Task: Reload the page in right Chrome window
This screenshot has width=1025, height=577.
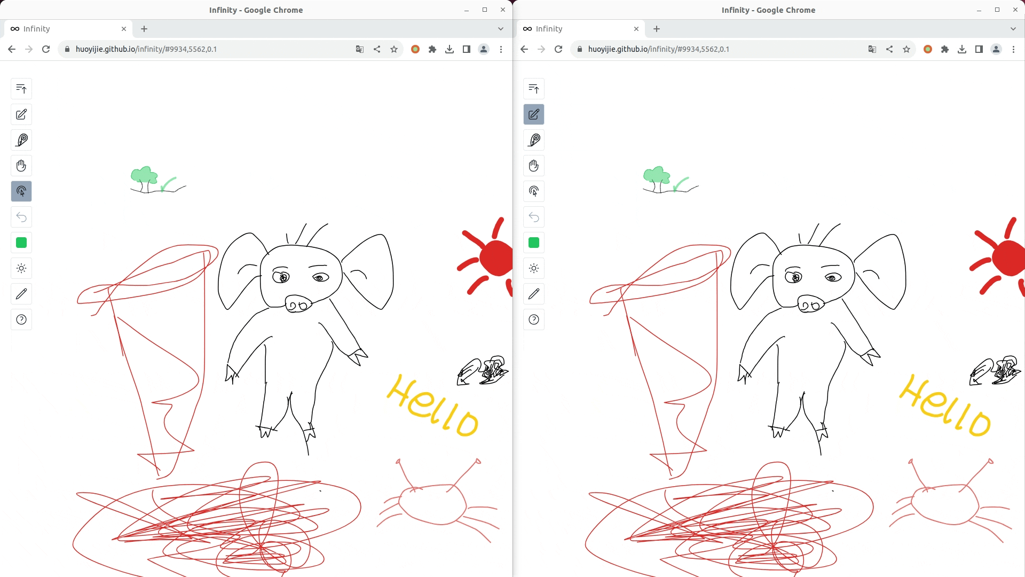Action: pos(558,49)
